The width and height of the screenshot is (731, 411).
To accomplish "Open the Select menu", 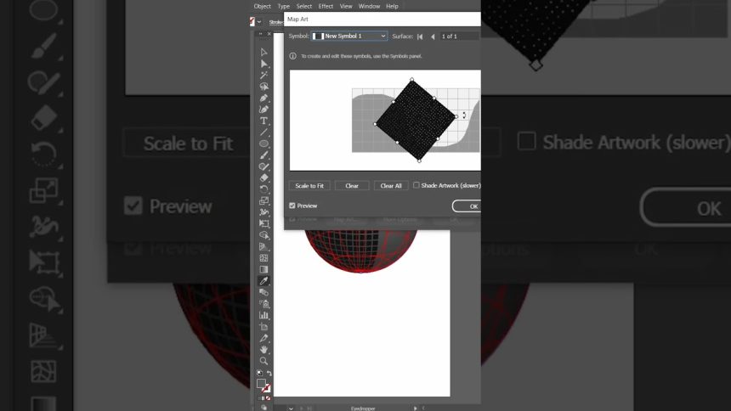I will 304,6.
